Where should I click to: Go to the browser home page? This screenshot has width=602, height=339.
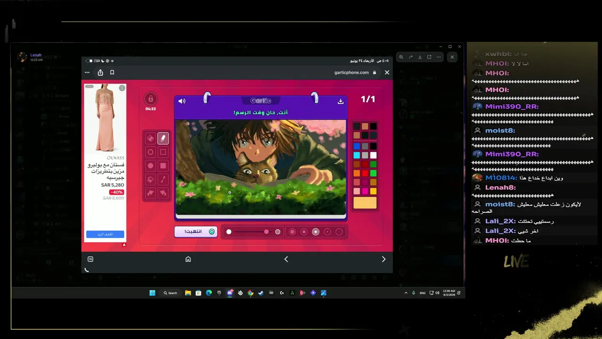pyautogui.click(x=188, y=259)
